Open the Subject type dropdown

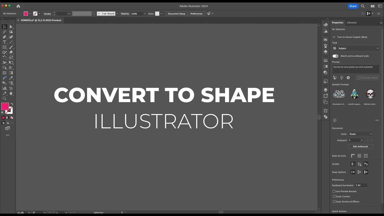pyautogui.click(x=356, y=48)
